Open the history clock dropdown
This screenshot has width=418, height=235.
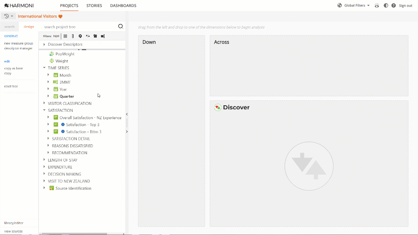9,16
